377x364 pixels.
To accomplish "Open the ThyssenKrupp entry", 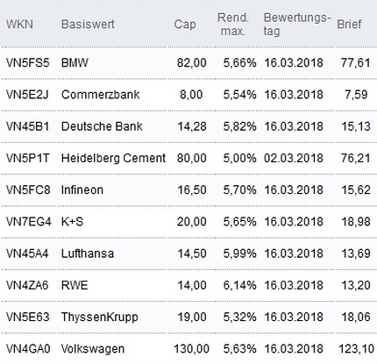I will click(x=100, y=318).
